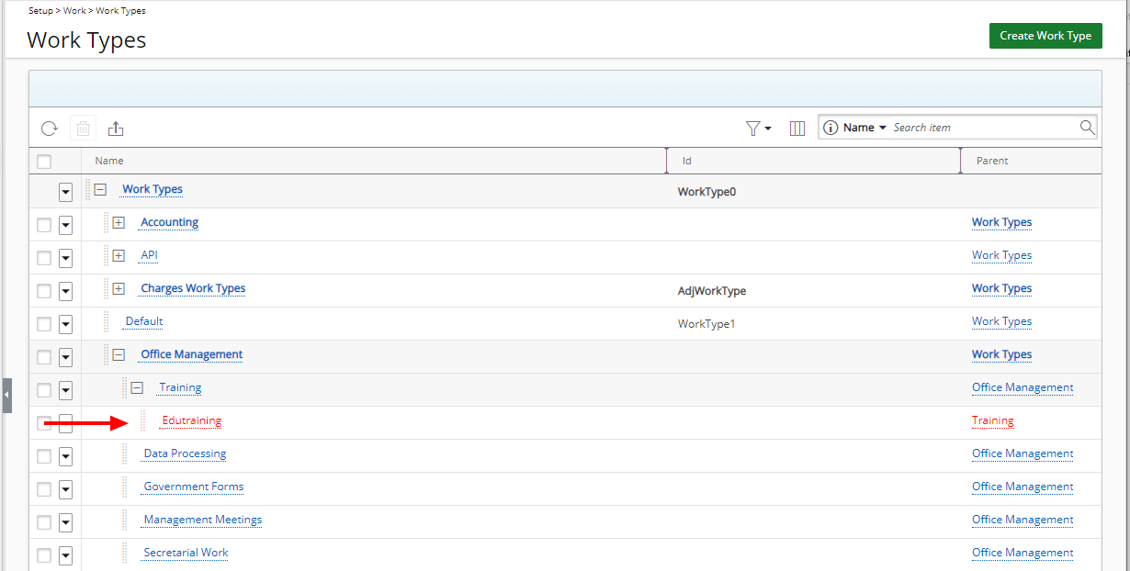Click the export icon in toolbar
Viewport: 1130px width, 571px height.
click(116, 129)
